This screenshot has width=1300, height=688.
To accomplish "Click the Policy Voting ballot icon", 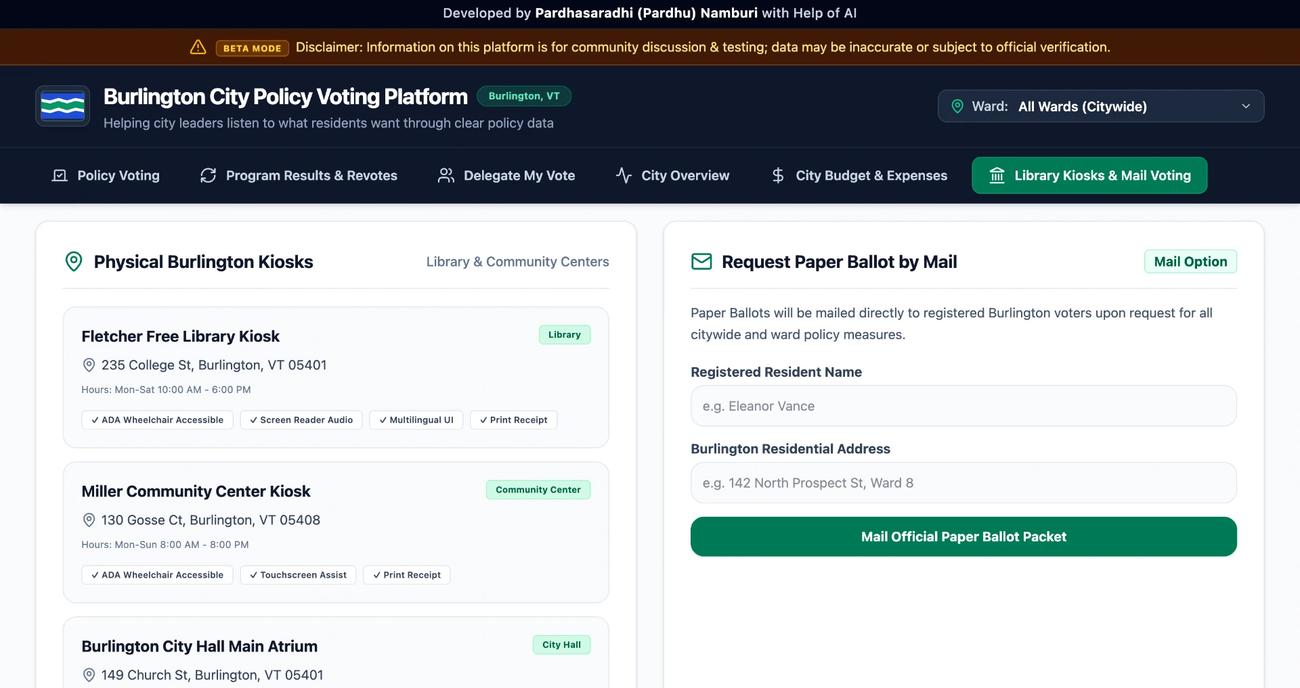I will [x=60, y=176].
